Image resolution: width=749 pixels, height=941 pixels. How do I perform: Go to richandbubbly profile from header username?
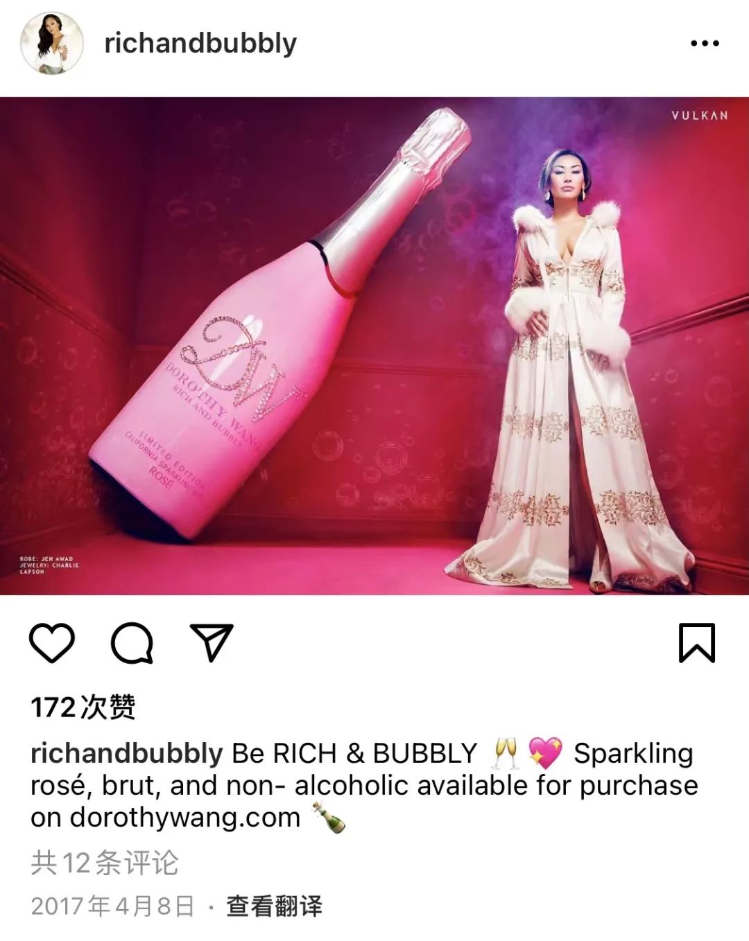[x=200, y=43]
